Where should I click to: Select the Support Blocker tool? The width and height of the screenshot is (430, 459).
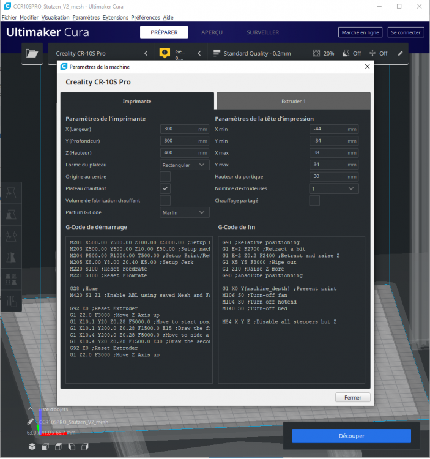point(11,301)
